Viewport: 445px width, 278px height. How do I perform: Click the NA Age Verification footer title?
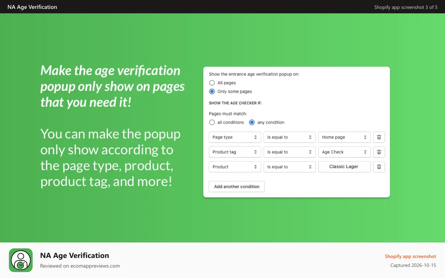[x=75, y=255]
